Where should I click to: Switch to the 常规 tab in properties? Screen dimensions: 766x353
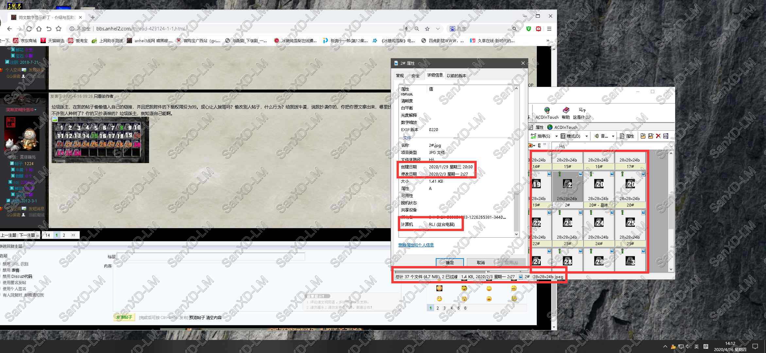coord(400,76)
